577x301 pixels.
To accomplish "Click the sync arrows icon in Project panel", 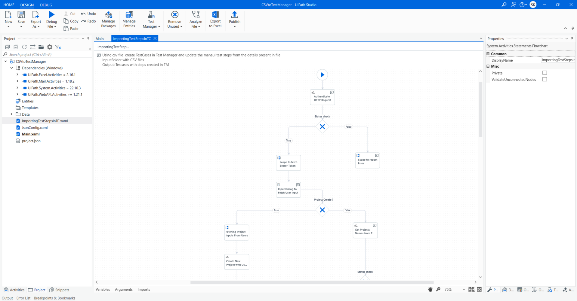I will (x=33, y=47).
